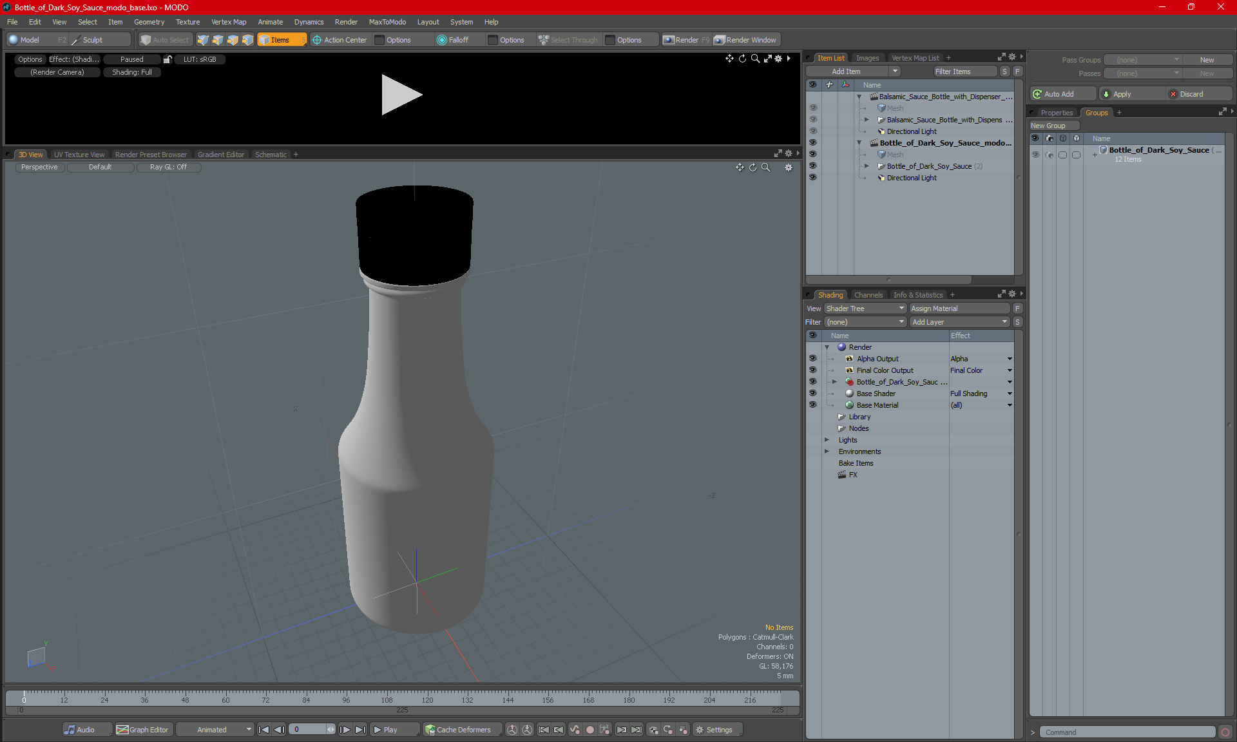Select Vertices selection mode icon
Viewport: 1237px width, 742px height.
(203, 40)
